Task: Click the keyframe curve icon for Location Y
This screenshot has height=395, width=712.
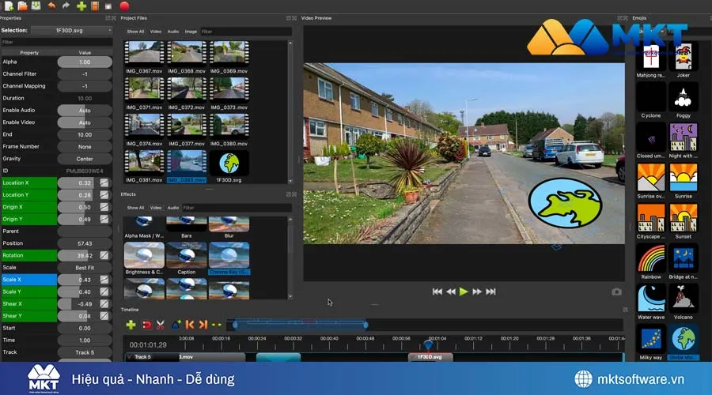Action: [x=104, y=195]
